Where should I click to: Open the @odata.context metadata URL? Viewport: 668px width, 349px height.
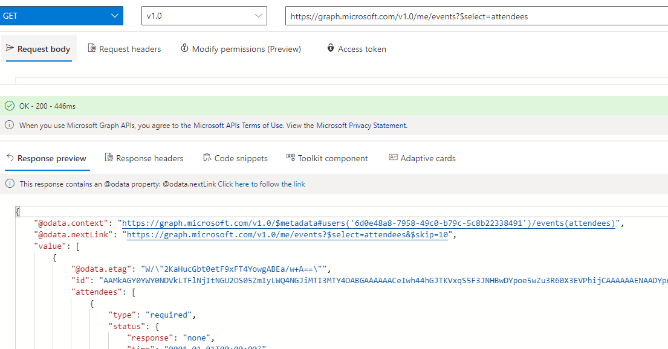(x=369, y=223)
